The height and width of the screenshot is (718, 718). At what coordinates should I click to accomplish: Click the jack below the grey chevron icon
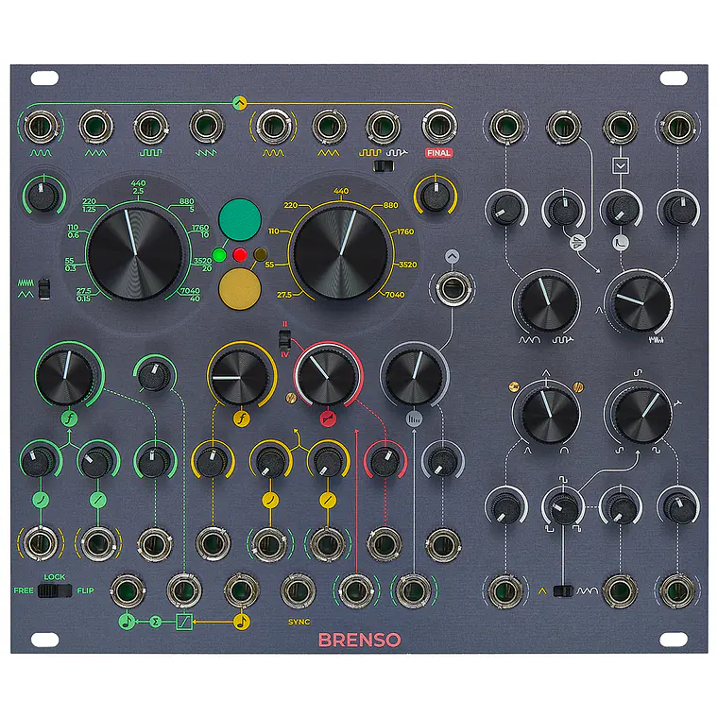[453, 289]
